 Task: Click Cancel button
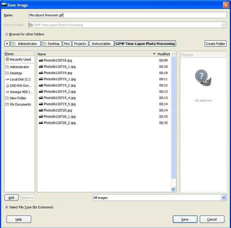pyautogui.click(x=212, y=219)
